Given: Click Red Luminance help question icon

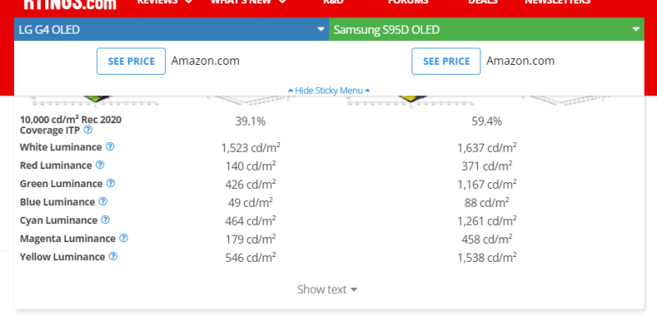Looking at the screenshot, I should tap(99, 165).
